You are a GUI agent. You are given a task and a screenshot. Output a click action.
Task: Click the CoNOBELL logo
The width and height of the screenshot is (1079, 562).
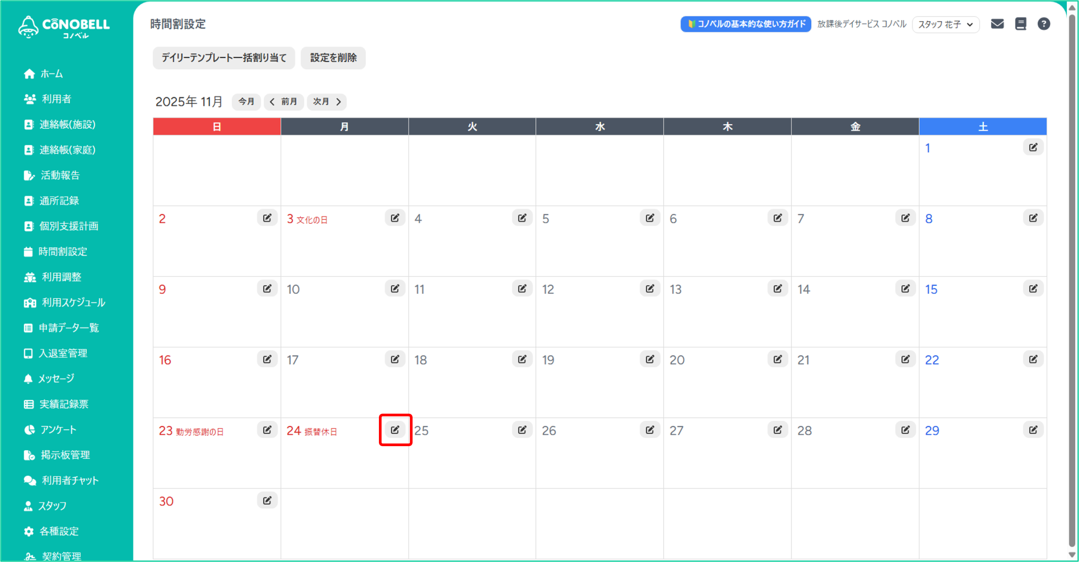click(64, 27)
